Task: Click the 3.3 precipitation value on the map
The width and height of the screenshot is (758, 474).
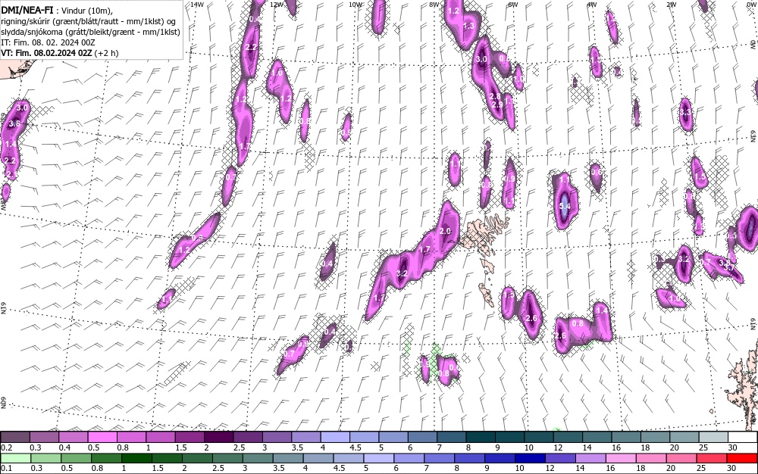Action: pyautogui.click(x=685, y=113)
